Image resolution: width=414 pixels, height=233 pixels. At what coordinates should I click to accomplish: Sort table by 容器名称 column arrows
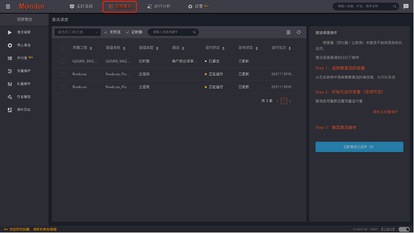124,48
